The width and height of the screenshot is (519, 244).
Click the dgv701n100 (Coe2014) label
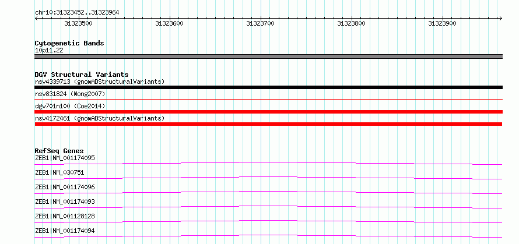coord(70,106)
